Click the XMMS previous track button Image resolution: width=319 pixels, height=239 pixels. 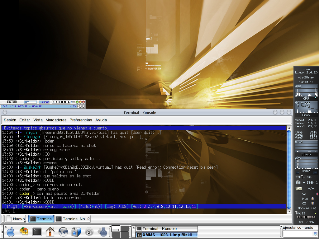click(x=54, y=102)
